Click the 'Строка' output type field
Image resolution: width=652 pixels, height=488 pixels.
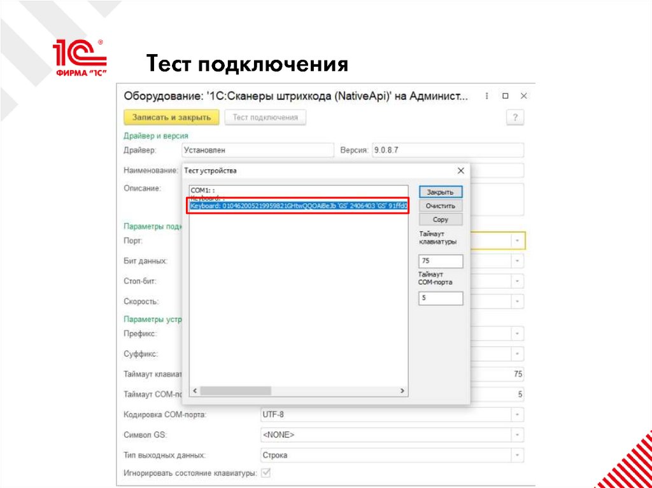(386, 455)
